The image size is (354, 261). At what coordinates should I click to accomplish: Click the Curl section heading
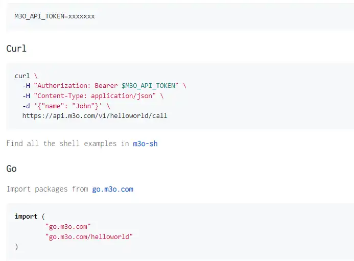tap(16, 49)
